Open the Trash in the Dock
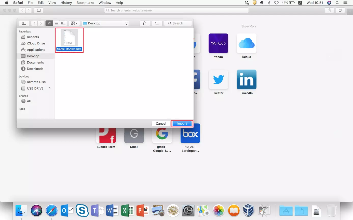 (x=331, y=210)
